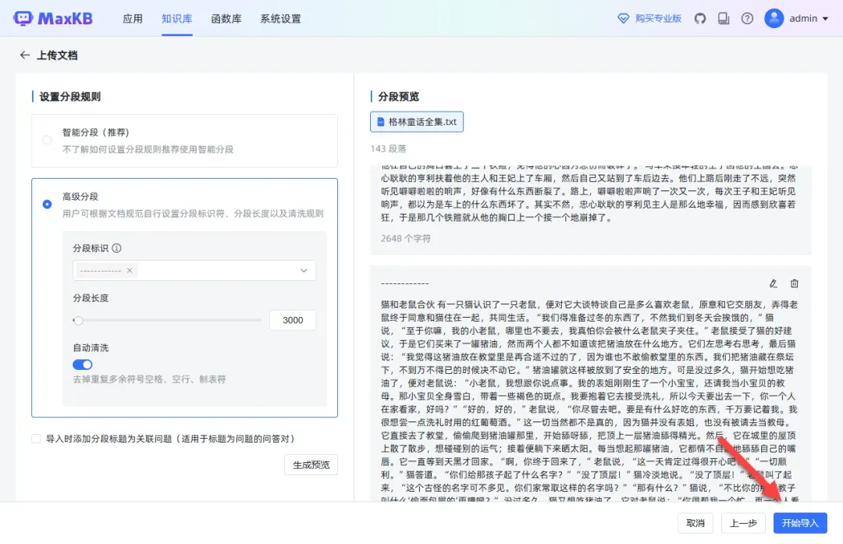Click the 生成预览 button

click(311, 465)
